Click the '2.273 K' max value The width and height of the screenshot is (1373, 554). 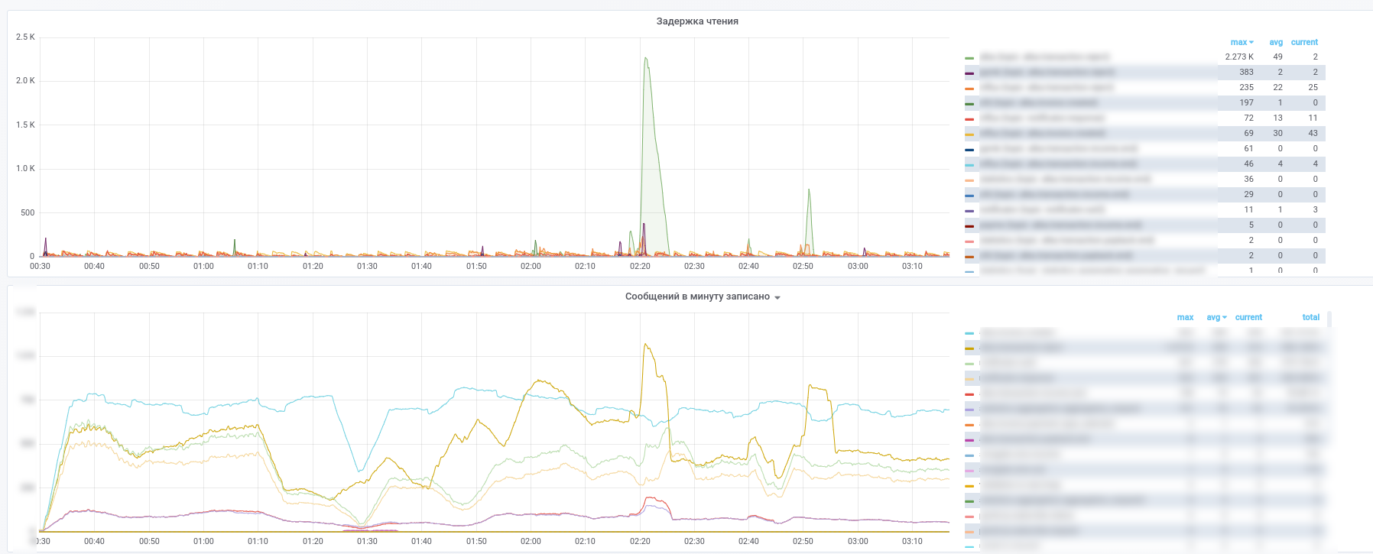click(x=1239, y=57)
